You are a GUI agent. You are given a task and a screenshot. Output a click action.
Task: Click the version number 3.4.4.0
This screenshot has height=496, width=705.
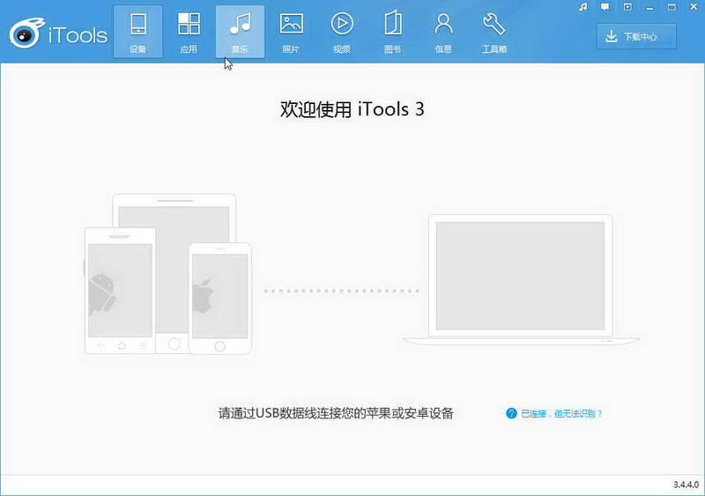pos(686,485)
